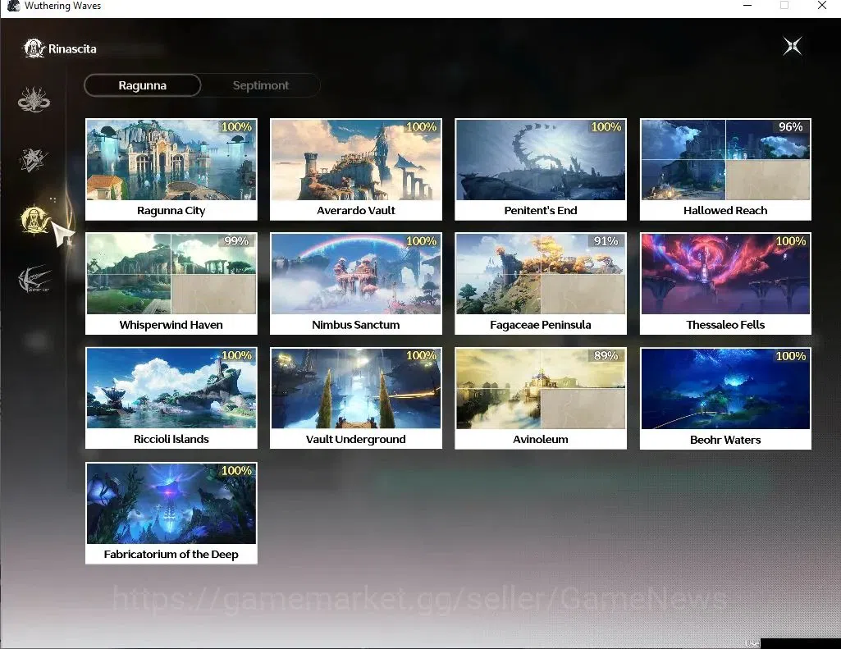Click the 96% progress on Hallowed Reach

[x=791, y=127]
